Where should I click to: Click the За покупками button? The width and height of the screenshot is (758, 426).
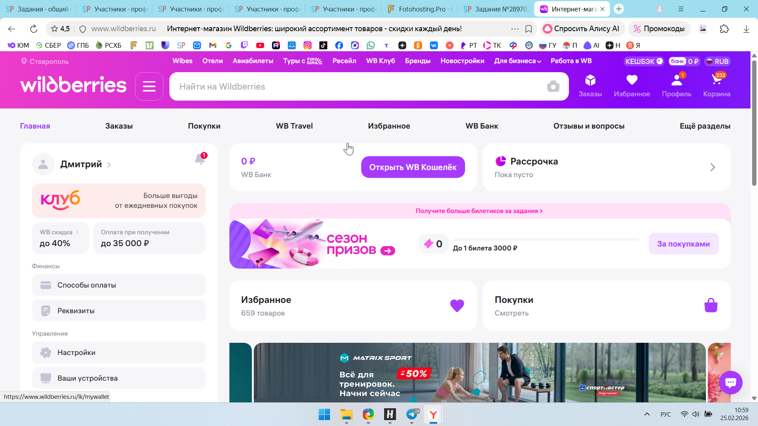[683, 244]
